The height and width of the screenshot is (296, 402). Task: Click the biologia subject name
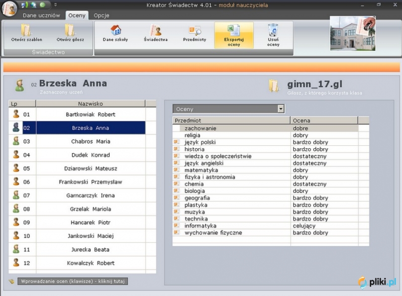pos(194,191)
